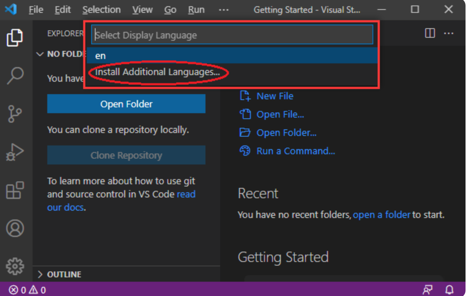Open the Accounts menu icon
The height and width of the screenshot is (296, 467).
click(x=15, y=228)
